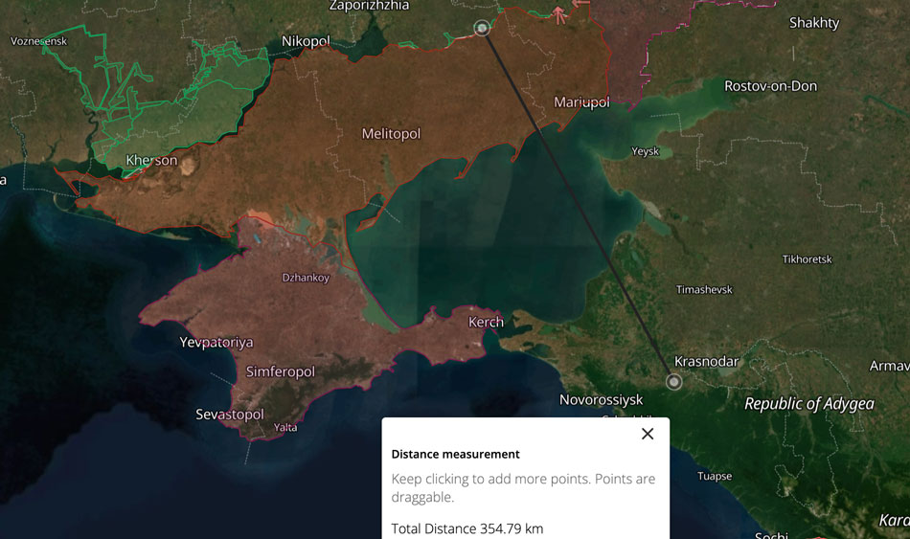Click the Nikopol city label
The image size is (910, 539).
point(306,41)
